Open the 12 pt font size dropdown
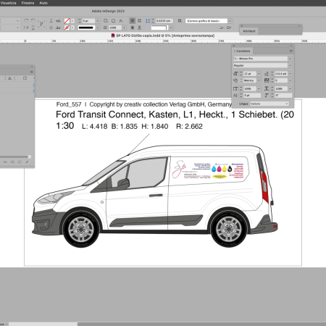Viewport: 326px width, 326px height. pos(259,73)
